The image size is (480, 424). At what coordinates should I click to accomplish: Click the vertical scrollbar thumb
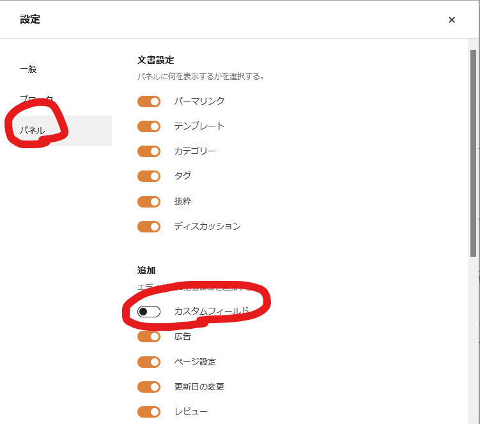tap(473, 153)
